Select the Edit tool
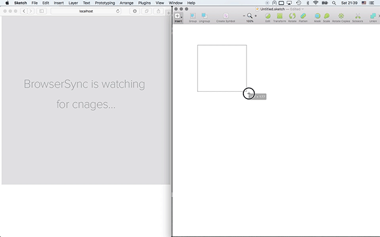The width and height of the screenshot is (380, 237). click(x=268, y=16)
